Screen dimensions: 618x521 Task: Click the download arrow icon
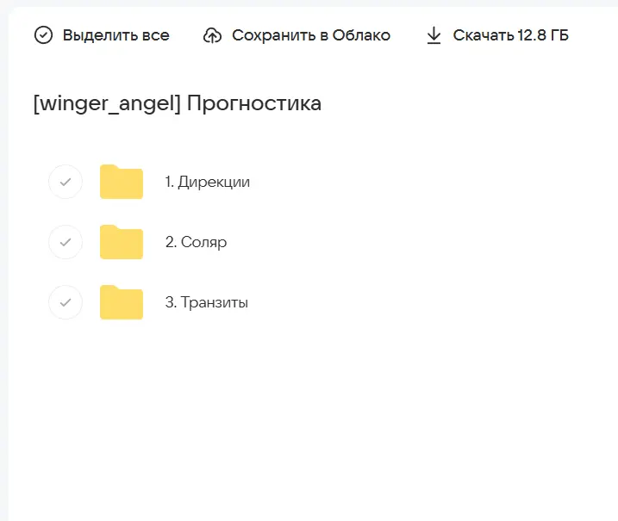tap(434, 35)
